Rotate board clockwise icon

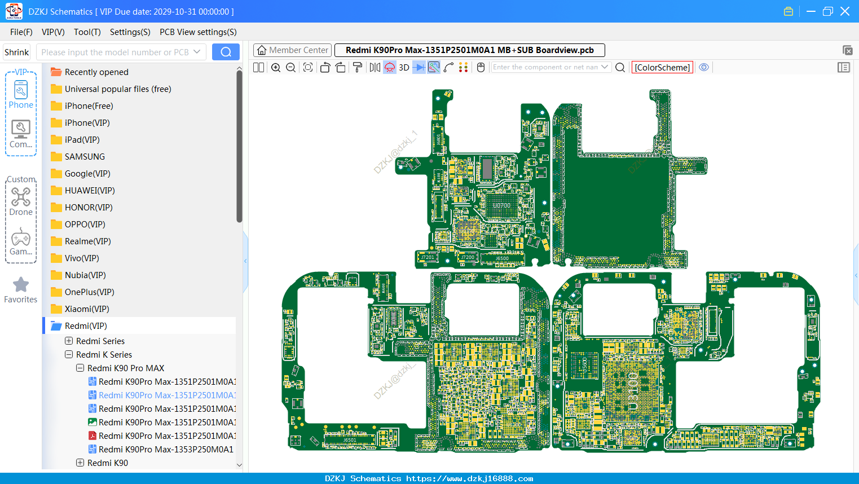[x=341, y=67]
